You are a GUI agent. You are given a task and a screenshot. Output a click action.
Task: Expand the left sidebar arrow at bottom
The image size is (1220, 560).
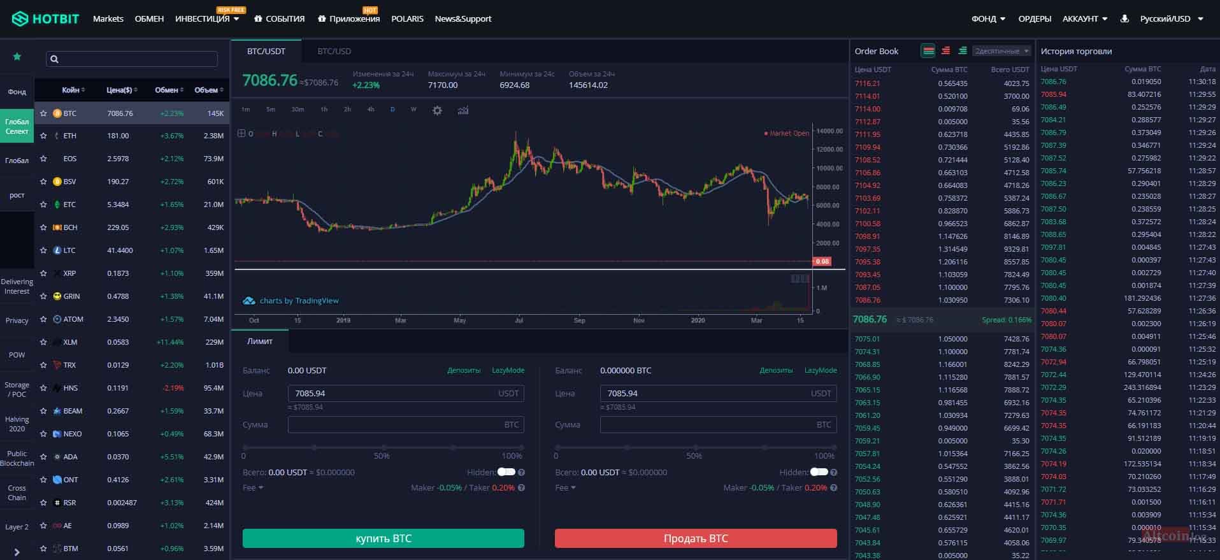(x=17, y=552)
